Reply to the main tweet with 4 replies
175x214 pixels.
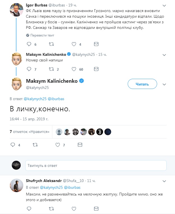coord(13,145)
